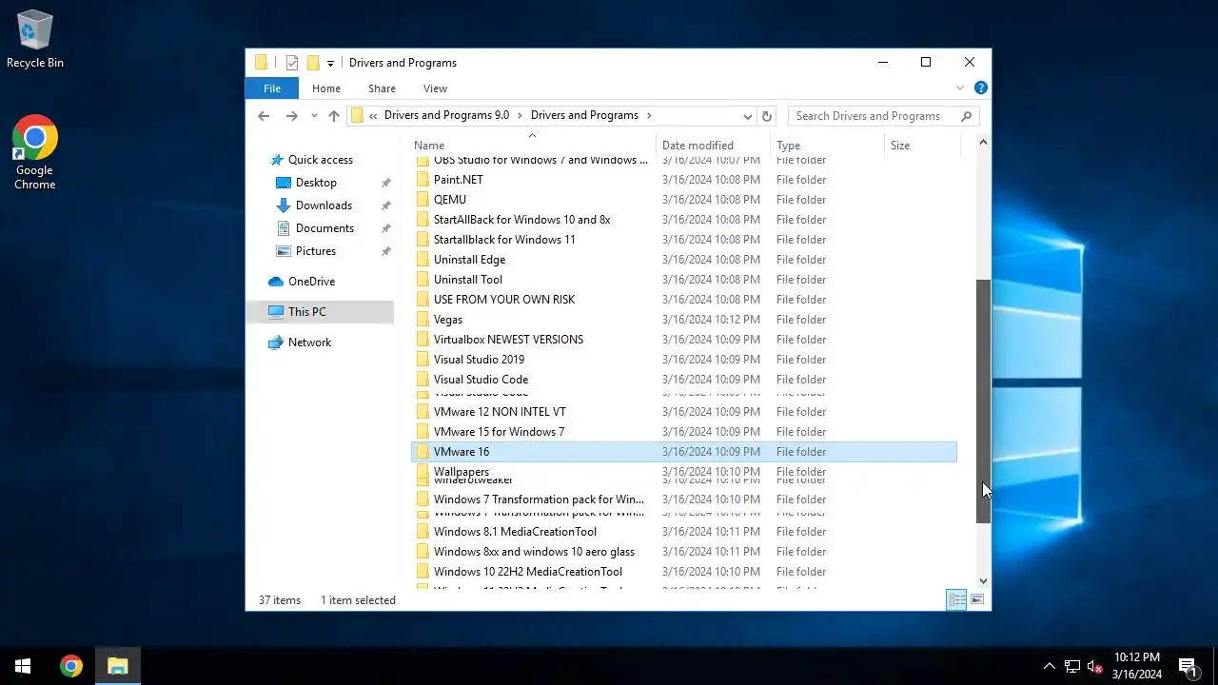Click Drivers and Programs 9.0 breadcrumb

[446, 115]
